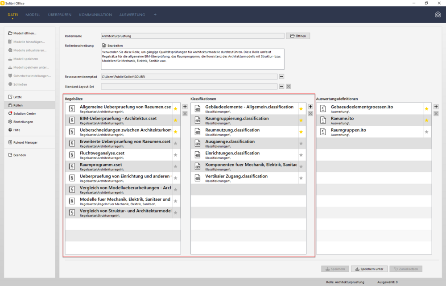This screenshot has width=446, height=286.
Task: Click the Rollenname input field
Action: 192,36
